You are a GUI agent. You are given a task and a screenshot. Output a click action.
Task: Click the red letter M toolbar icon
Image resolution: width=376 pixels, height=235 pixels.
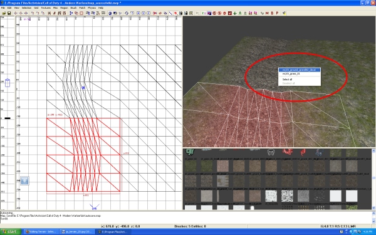(267, 13)
